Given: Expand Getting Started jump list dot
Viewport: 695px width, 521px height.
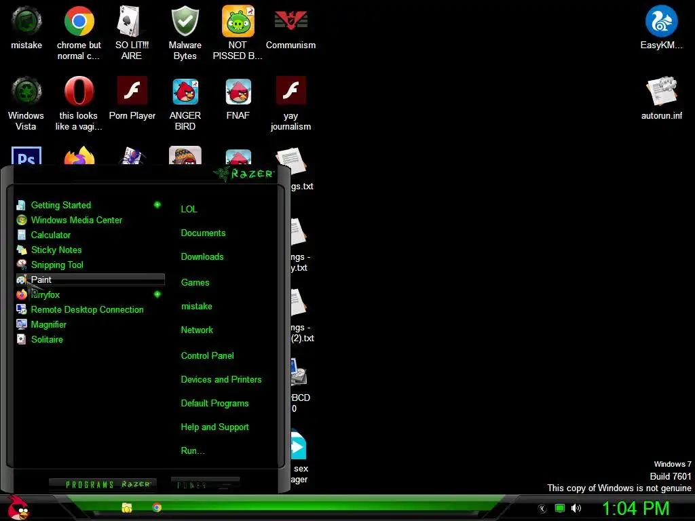Looking at the screenshot, I should coord(157,205).
